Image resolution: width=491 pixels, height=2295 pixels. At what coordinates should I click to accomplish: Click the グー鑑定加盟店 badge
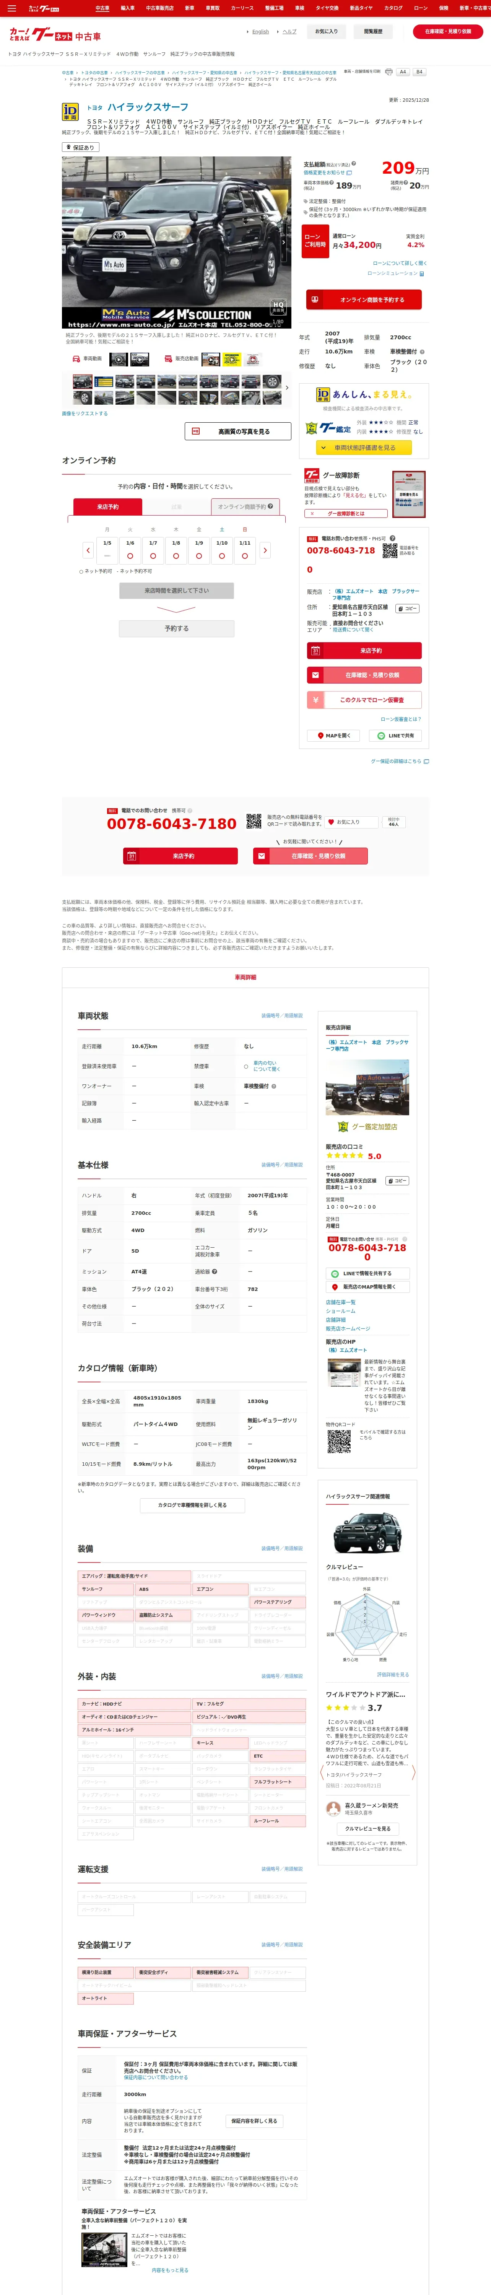(367, 1127)
